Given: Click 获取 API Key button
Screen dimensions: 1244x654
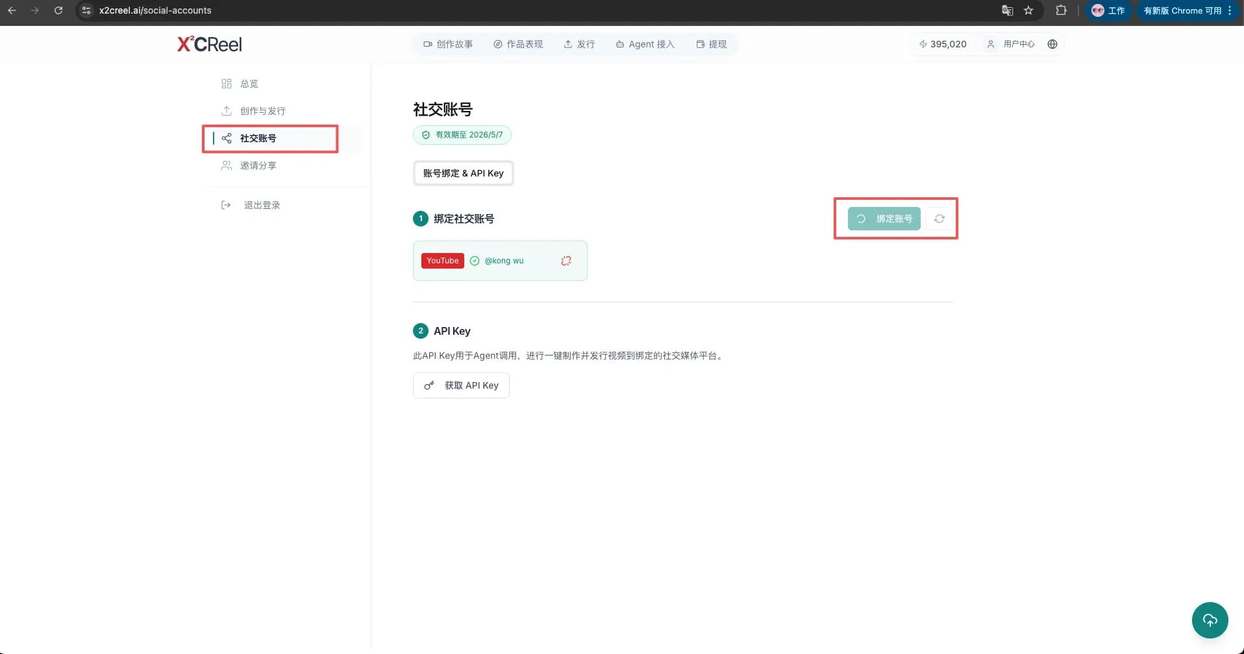Looking at the screenshot, I should point(461,385).
